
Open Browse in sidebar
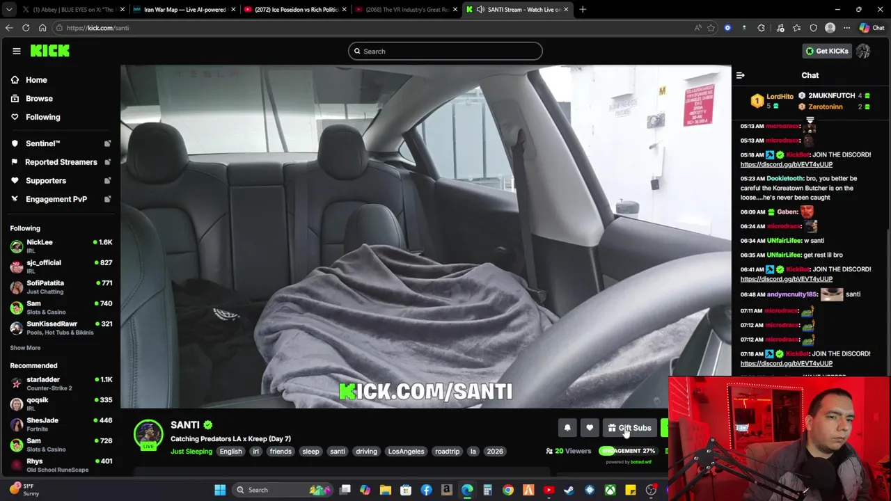click(39, 99)
